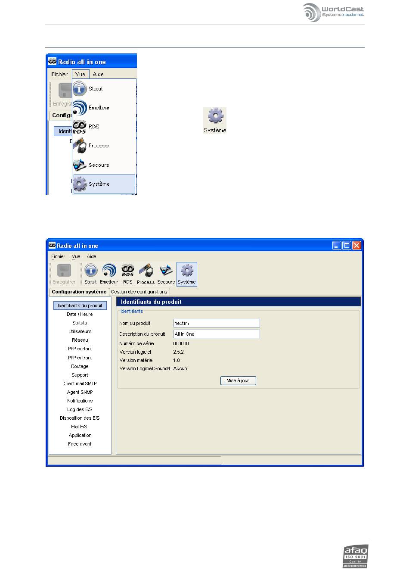The image size is (409, 583).
Task: Switch to Gestion des configurations tab
Action: coord(139,292)
